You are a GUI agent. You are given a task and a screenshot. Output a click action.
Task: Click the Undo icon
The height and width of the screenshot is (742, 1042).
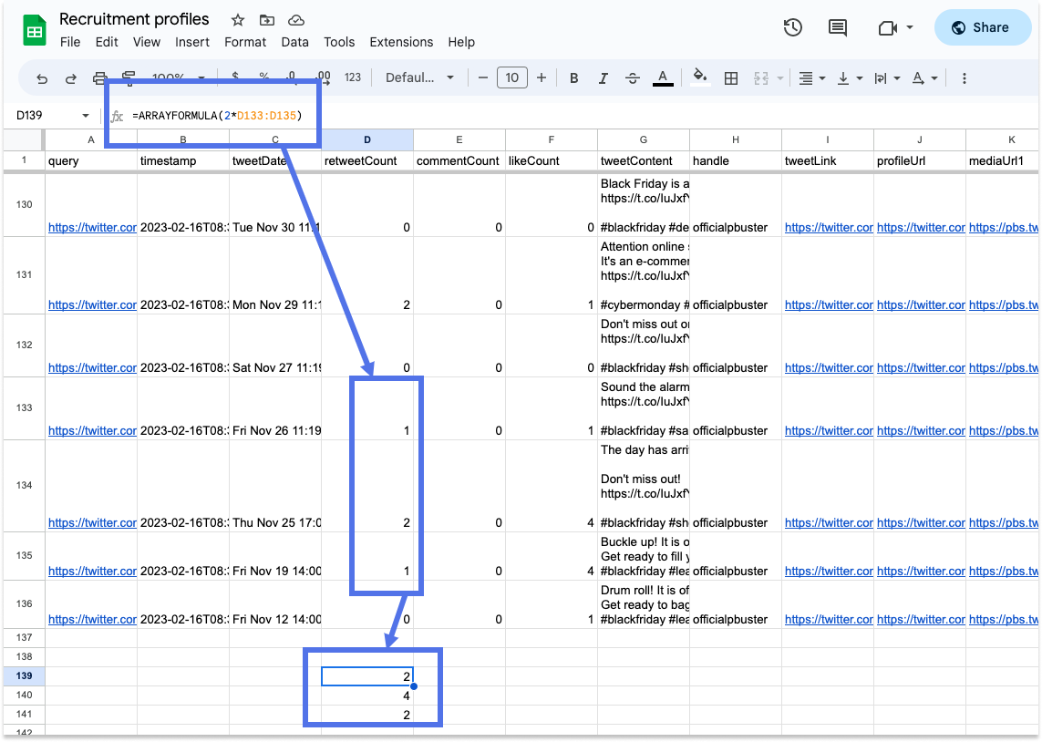[42, 78]
